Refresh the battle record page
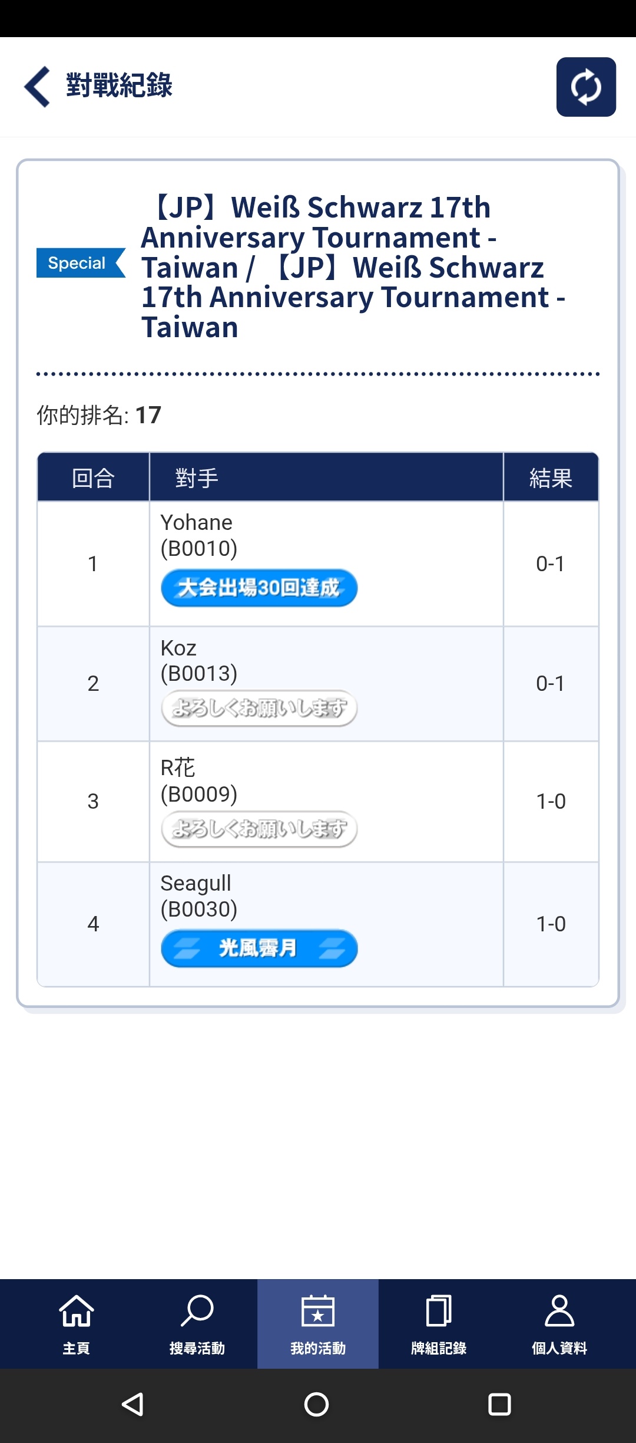Viewport: 636px width, 1443px height. click(586, 87)
